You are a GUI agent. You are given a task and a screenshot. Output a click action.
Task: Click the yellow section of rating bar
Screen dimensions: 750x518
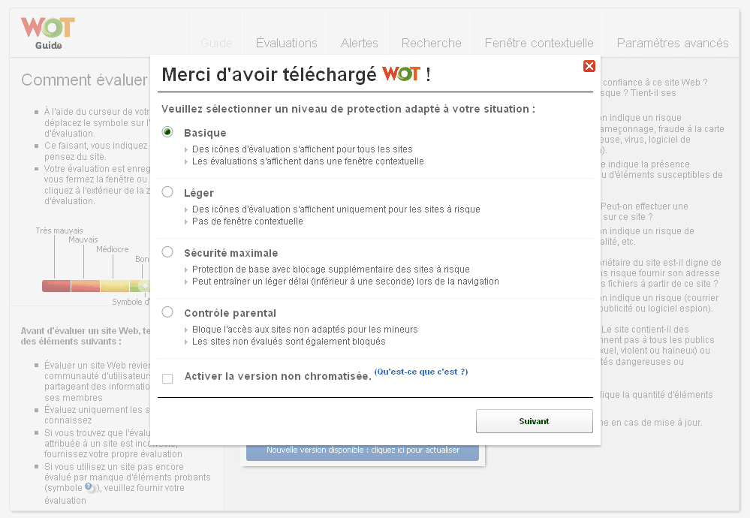click(x=114, y=286)
